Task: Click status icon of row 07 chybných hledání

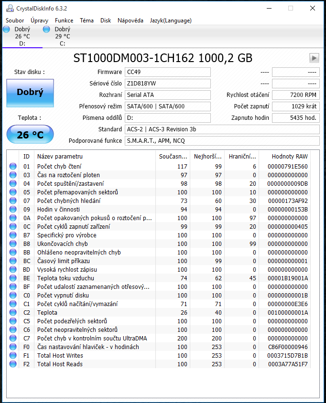Action: click(13, 201)
